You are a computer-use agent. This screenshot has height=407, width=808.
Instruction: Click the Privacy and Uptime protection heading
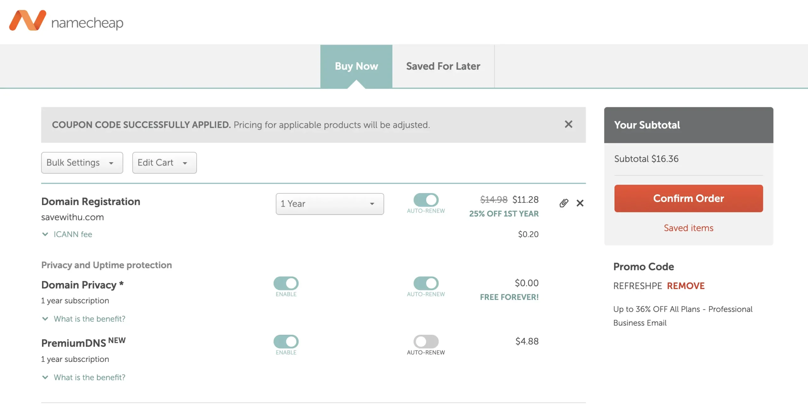(x=107, y=265)
